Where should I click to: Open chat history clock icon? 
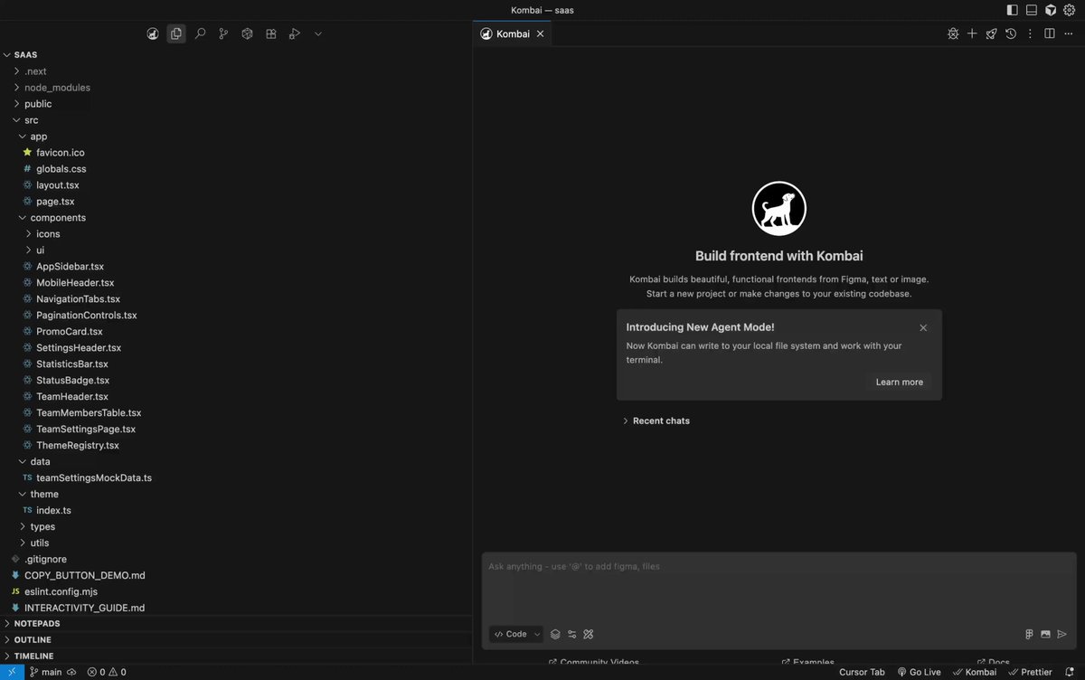pos(1011,33)
